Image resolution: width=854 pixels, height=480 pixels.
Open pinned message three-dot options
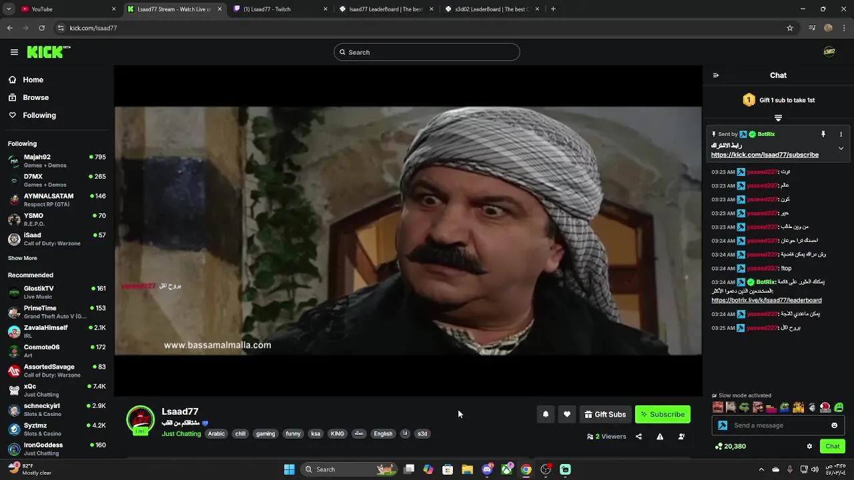pyautogui.click(x=841, y=134)
